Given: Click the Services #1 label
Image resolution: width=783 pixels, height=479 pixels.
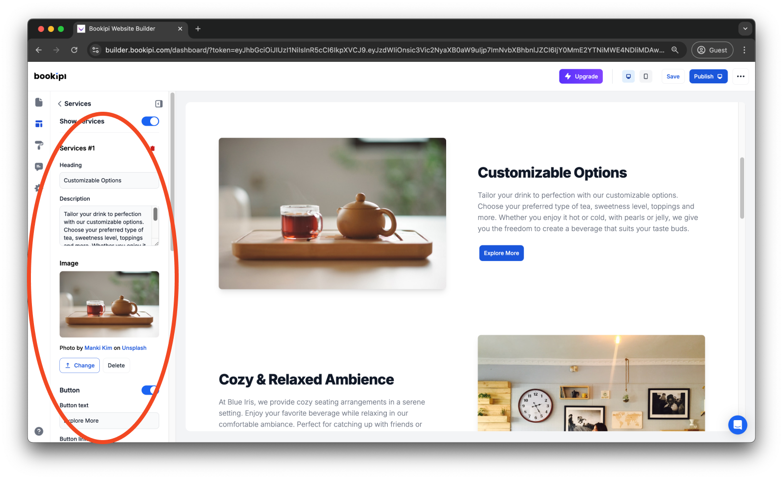Looking at the screenshot, I should 77,148.
